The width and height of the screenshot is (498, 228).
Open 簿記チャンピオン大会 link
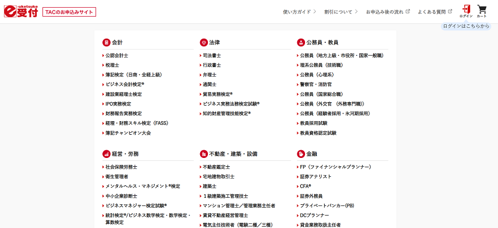pyautogui.click(x=128, y=133)
